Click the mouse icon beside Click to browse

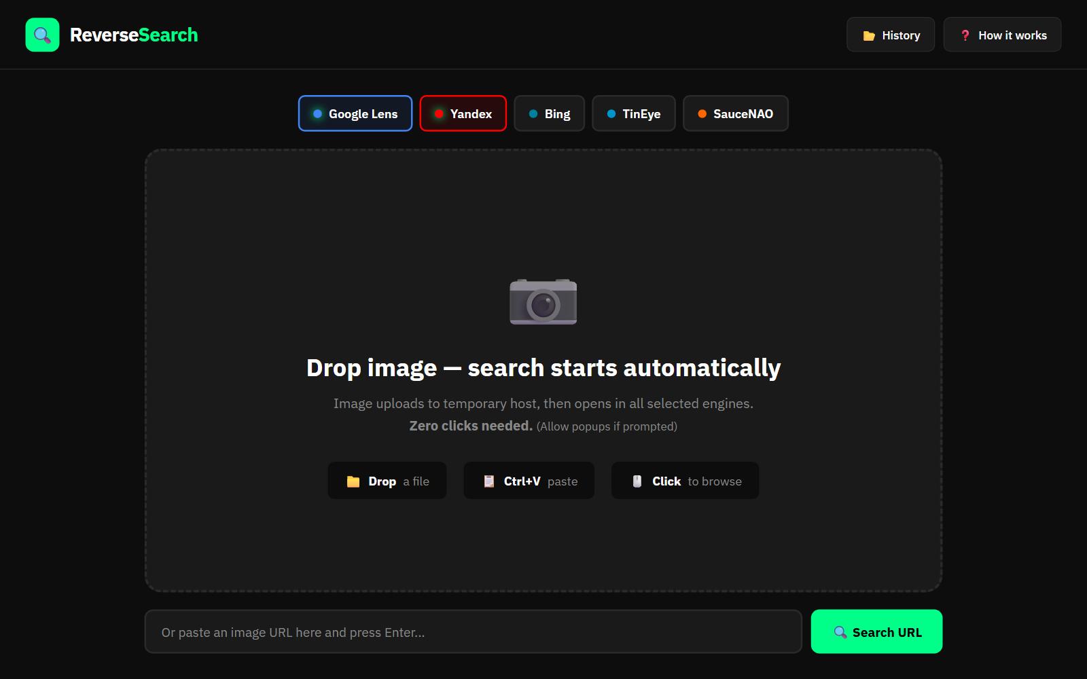coord(637,481)
